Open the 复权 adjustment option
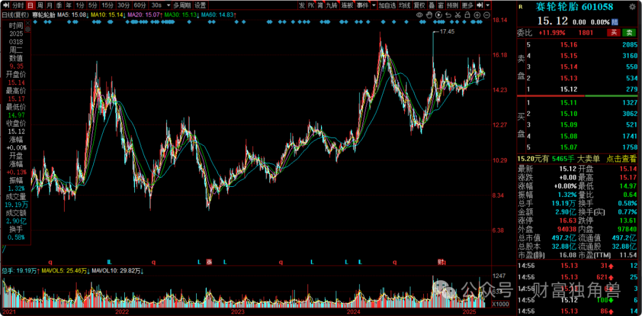This screenshot has width=642, height=316. [420, 5]
